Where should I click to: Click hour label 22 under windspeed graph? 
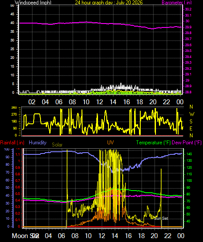[x=166, y=102]
